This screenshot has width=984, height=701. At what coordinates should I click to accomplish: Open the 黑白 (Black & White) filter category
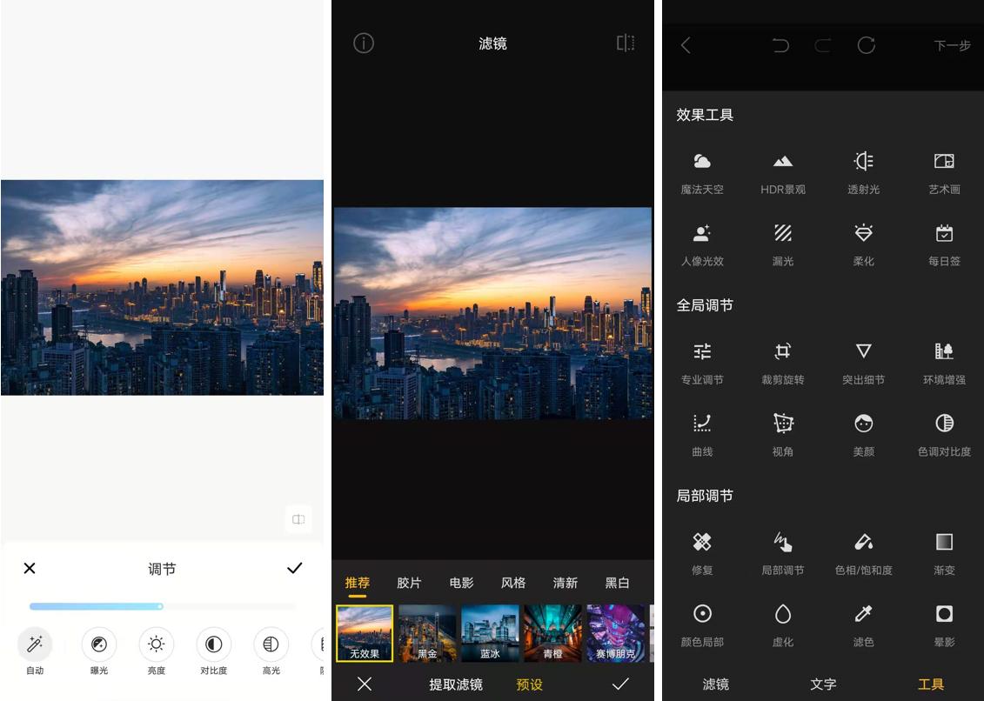pyautogui.click(x=618, y=583)
